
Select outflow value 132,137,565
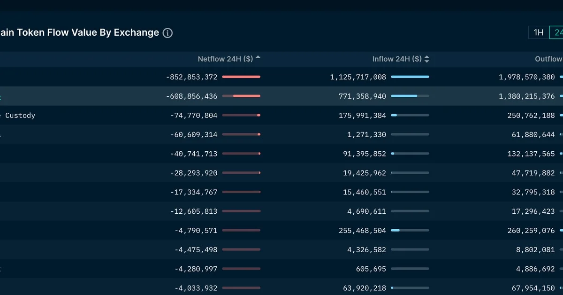click(x=531, y=154)
